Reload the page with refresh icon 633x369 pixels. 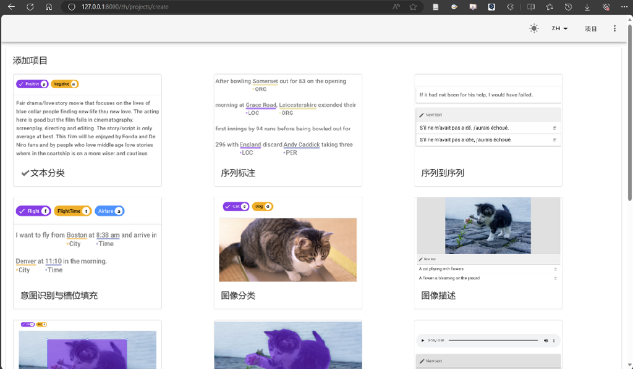click(x=30, y=7)
